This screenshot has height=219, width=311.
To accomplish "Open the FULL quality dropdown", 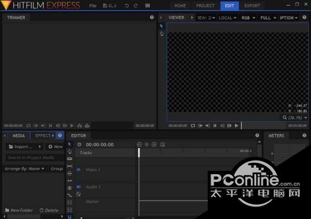I will click(268, 18).
